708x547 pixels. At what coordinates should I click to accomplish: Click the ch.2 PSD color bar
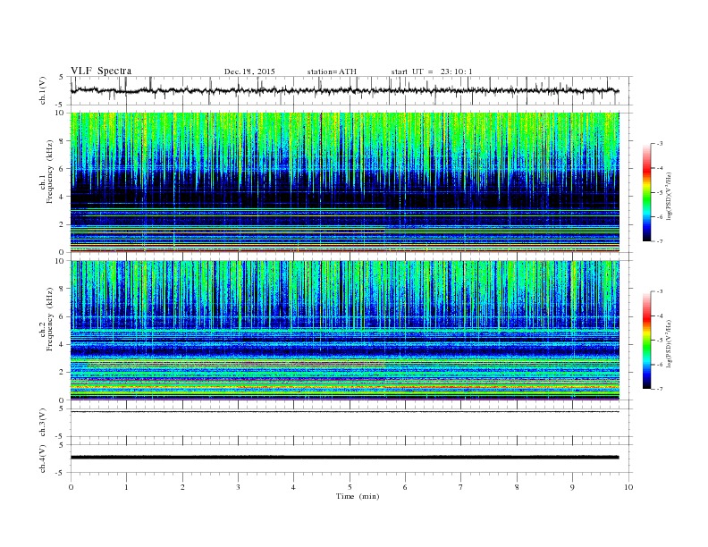(x=646, y=340)
